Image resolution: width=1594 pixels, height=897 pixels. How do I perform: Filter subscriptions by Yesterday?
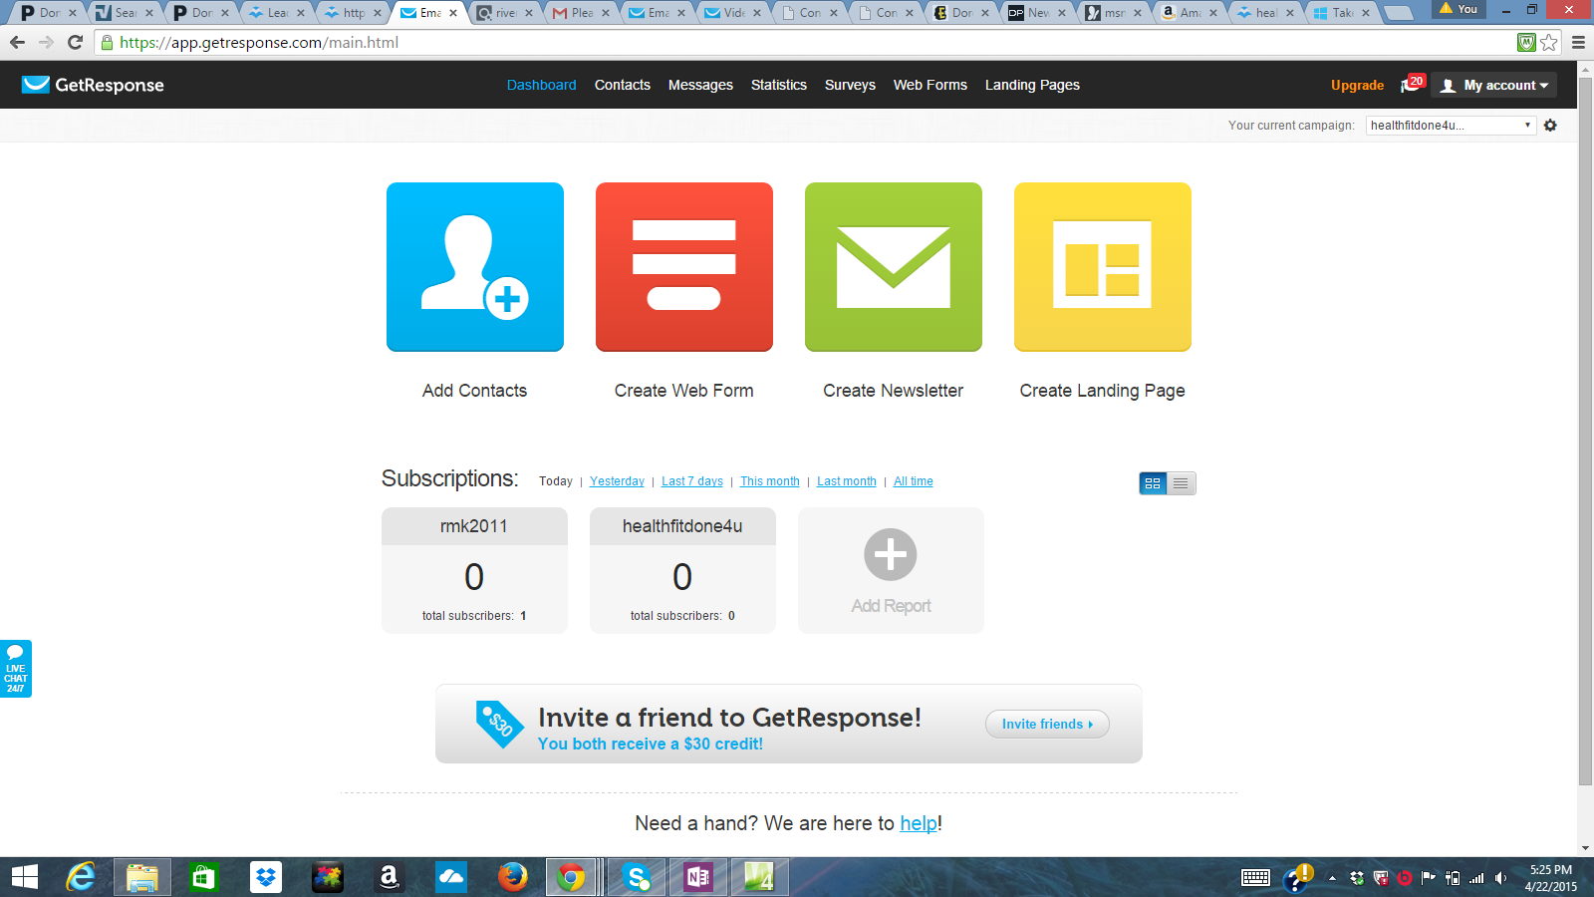click(x=617, y=481)
